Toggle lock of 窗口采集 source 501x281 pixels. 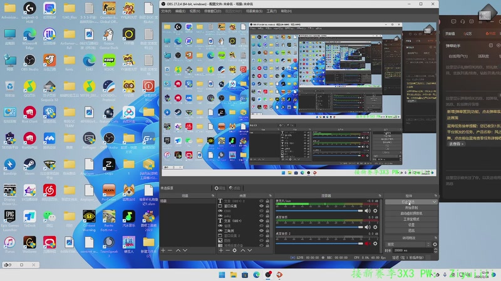(267, 206)
